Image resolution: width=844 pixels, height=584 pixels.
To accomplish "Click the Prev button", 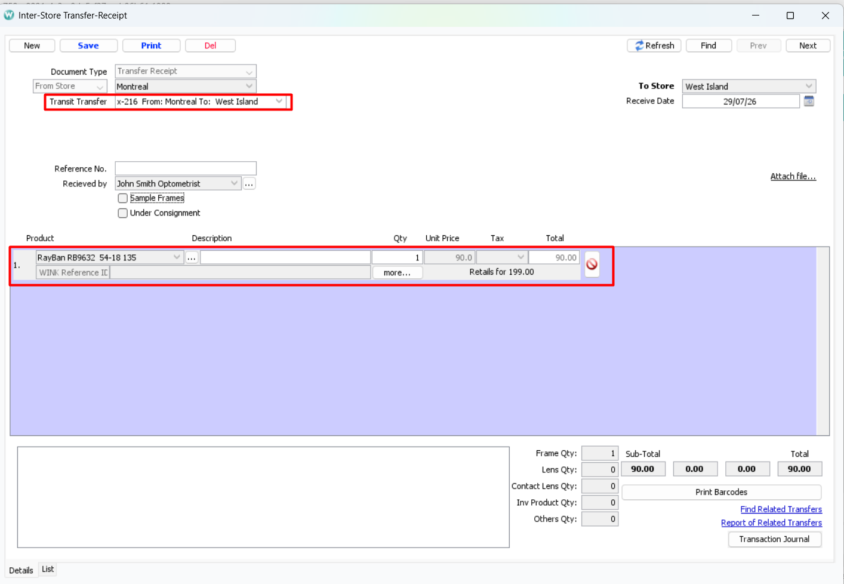I will tap(758, 45).
